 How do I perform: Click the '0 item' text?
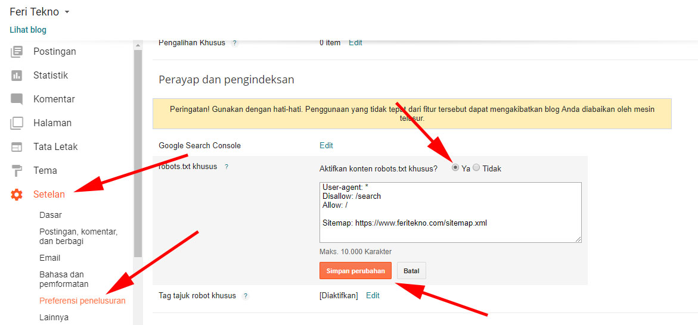330,43
